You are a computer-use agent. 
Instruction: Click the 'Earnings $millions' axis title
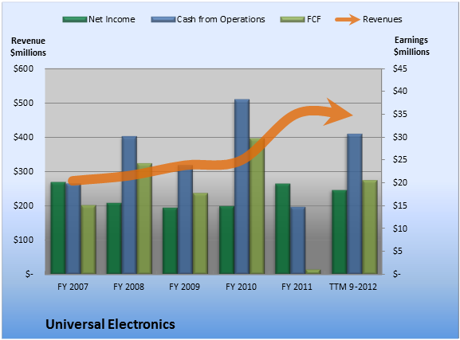tap(411, 46)
